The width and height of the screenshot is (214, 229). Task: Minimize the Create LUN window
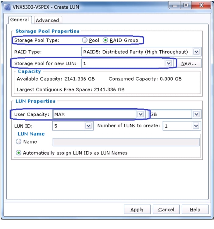(175, 5)
